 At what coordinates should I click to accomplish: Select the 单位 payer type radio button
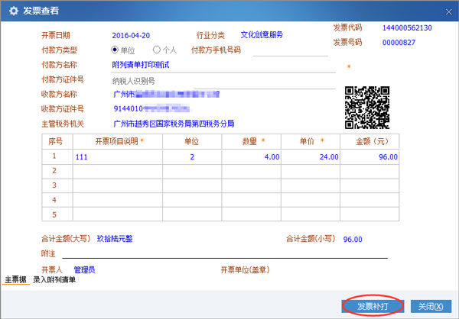click(116, 50)
